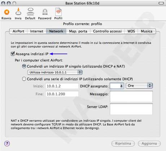Select the Network tab
Viewport: 166px width, 151px height.
pos(56,31)
